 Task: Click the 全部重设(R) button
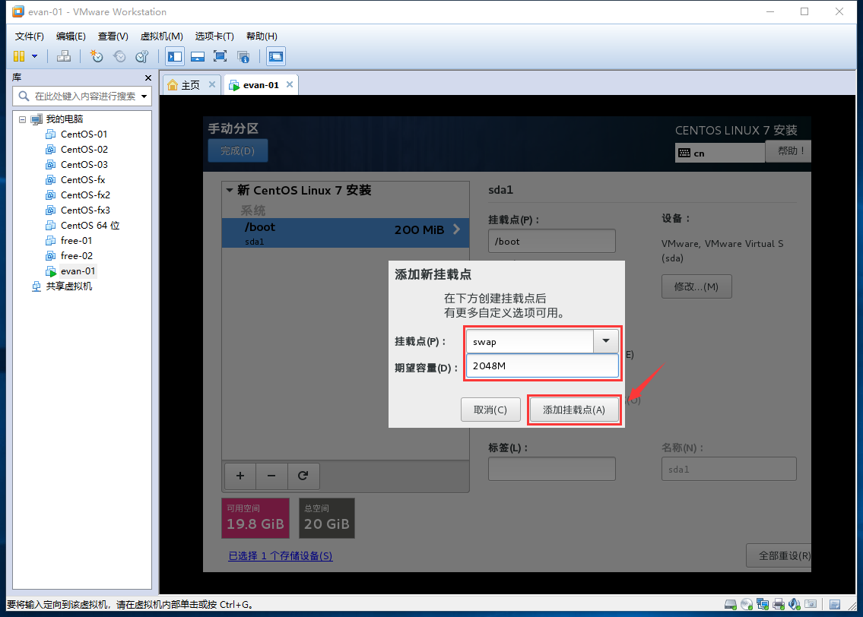[x=779, y=555]
